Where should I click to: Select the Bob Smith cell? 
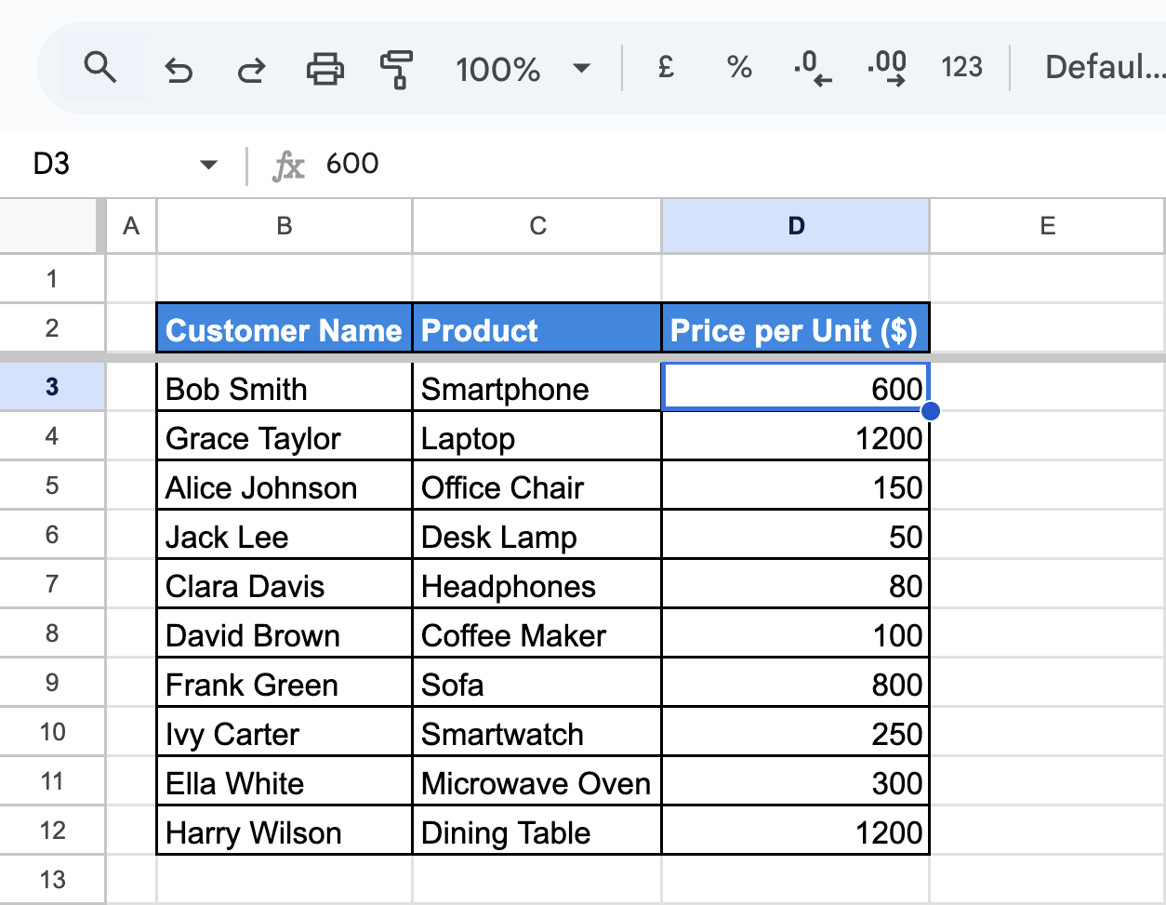pos(285,387)
